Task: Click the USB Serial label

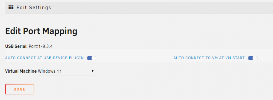Action: click(x=16, y=46)
